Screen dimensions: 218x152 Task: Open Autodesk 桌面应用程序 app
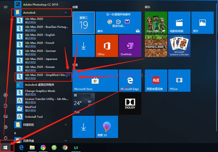[x=43, y=85]
